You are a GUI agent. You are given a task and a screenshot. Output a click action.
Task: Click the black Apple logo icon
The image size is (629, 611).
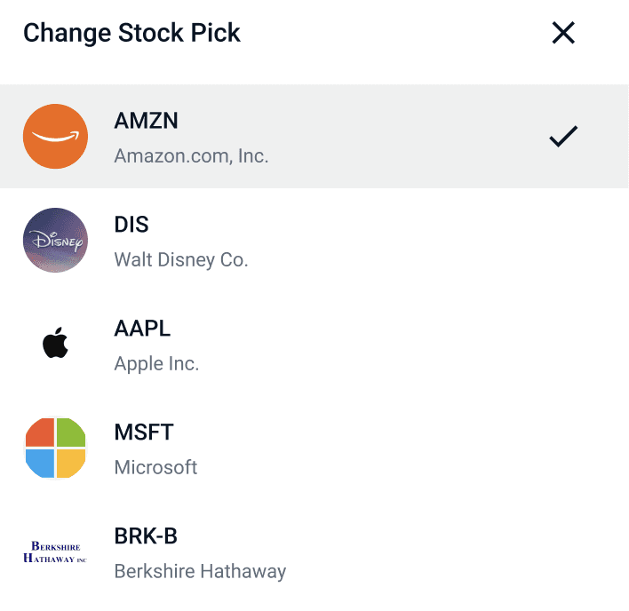(55, 343)
